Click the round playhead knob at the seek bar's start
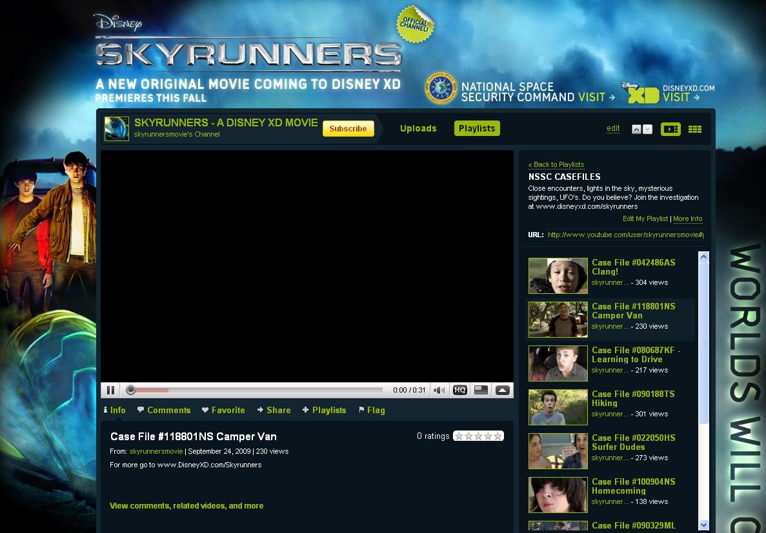Screen dimensions: 766x533 (130, 390)
